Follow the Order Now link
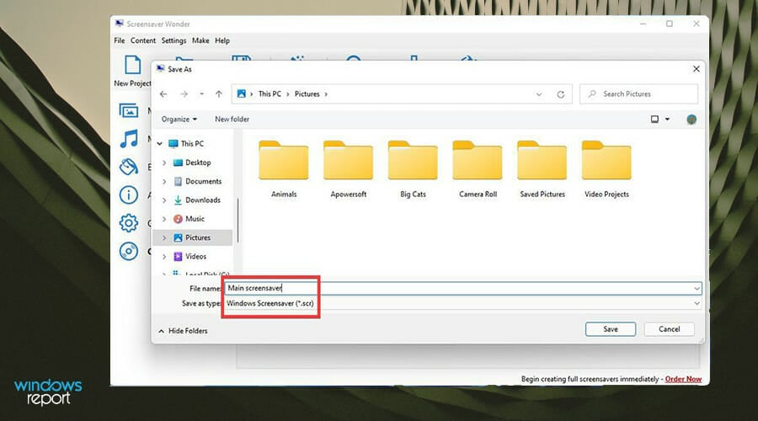The width and height of the screenshot is (758, 421). pyautogui.click(x=683, y=379)
